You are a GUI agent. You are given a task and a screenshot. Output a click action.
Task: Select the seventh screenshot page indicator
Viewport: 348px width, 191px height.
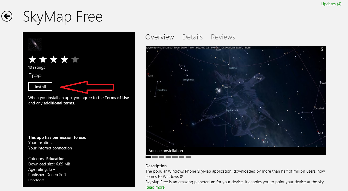(188, 157)
